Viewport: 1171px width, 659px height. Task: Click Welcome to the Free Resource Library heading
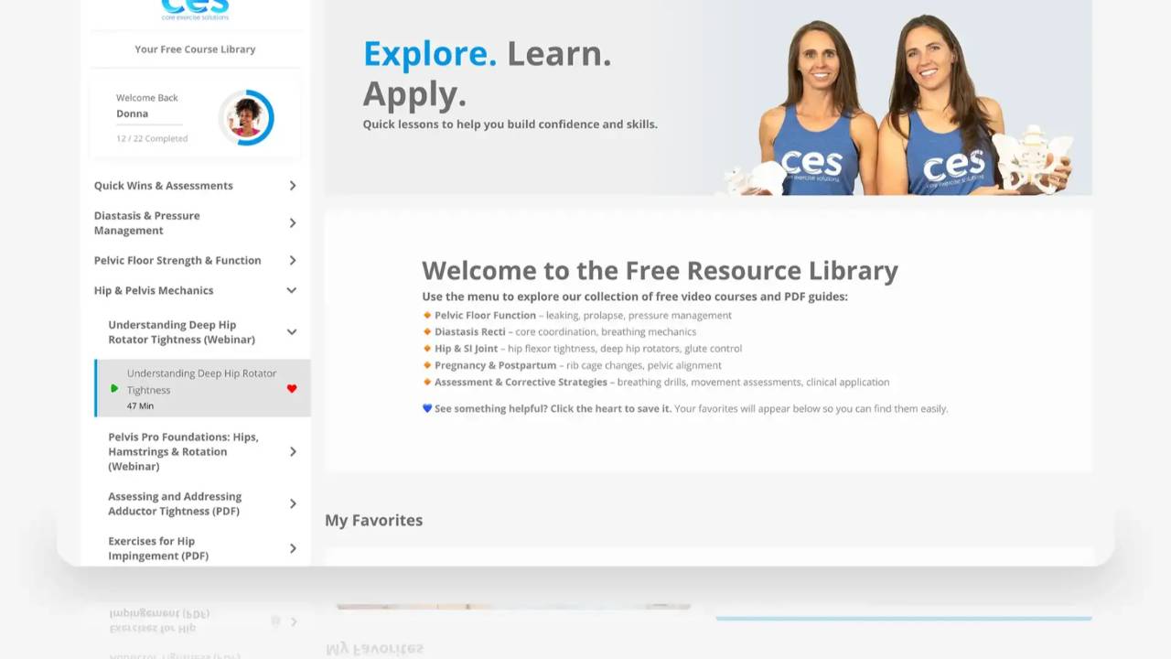[x=660, y=271]
